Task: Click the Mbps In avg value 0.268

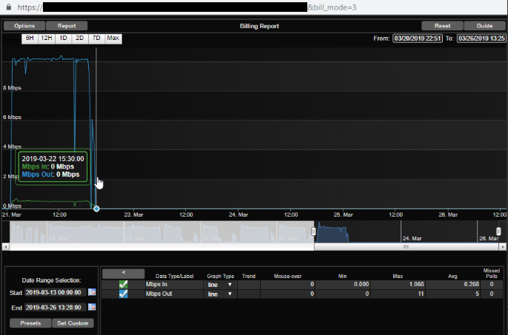Action: 472,284
